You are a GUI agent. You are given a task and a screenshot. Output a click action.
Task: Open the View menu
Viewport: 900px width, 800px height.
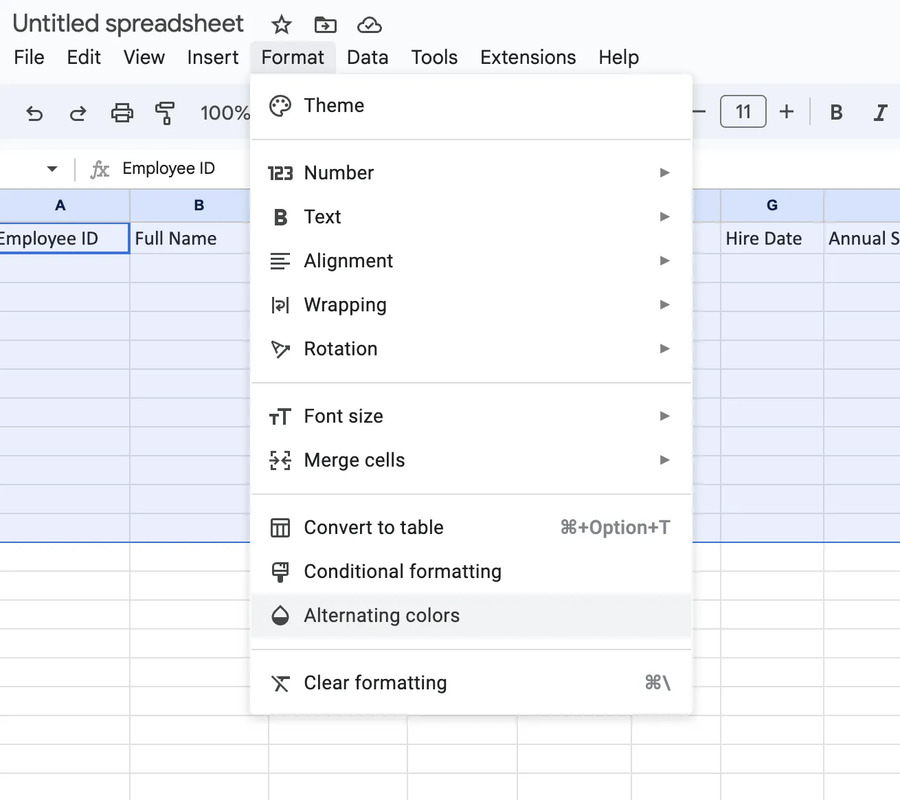[x=144, y=57]
